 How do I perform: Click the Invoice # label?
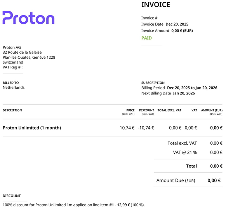point(150,18)
